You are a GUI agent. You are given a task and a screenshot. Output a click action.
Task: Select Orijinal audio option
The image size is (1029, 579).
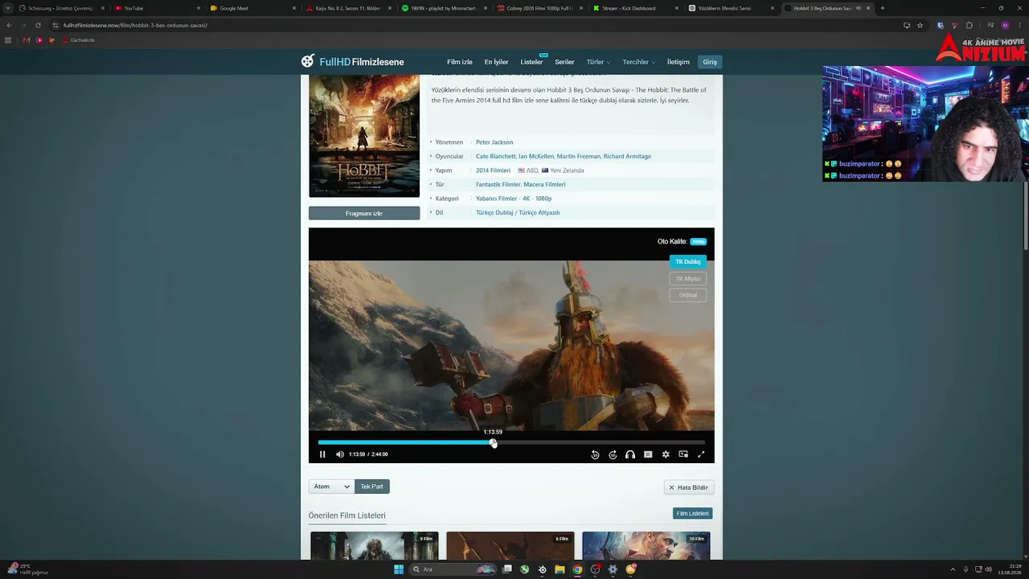tap(688, 295)
